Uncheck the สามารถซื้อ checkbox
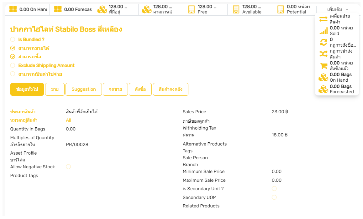The height and width of the screenshot is (219, 363). coord(13,57)
